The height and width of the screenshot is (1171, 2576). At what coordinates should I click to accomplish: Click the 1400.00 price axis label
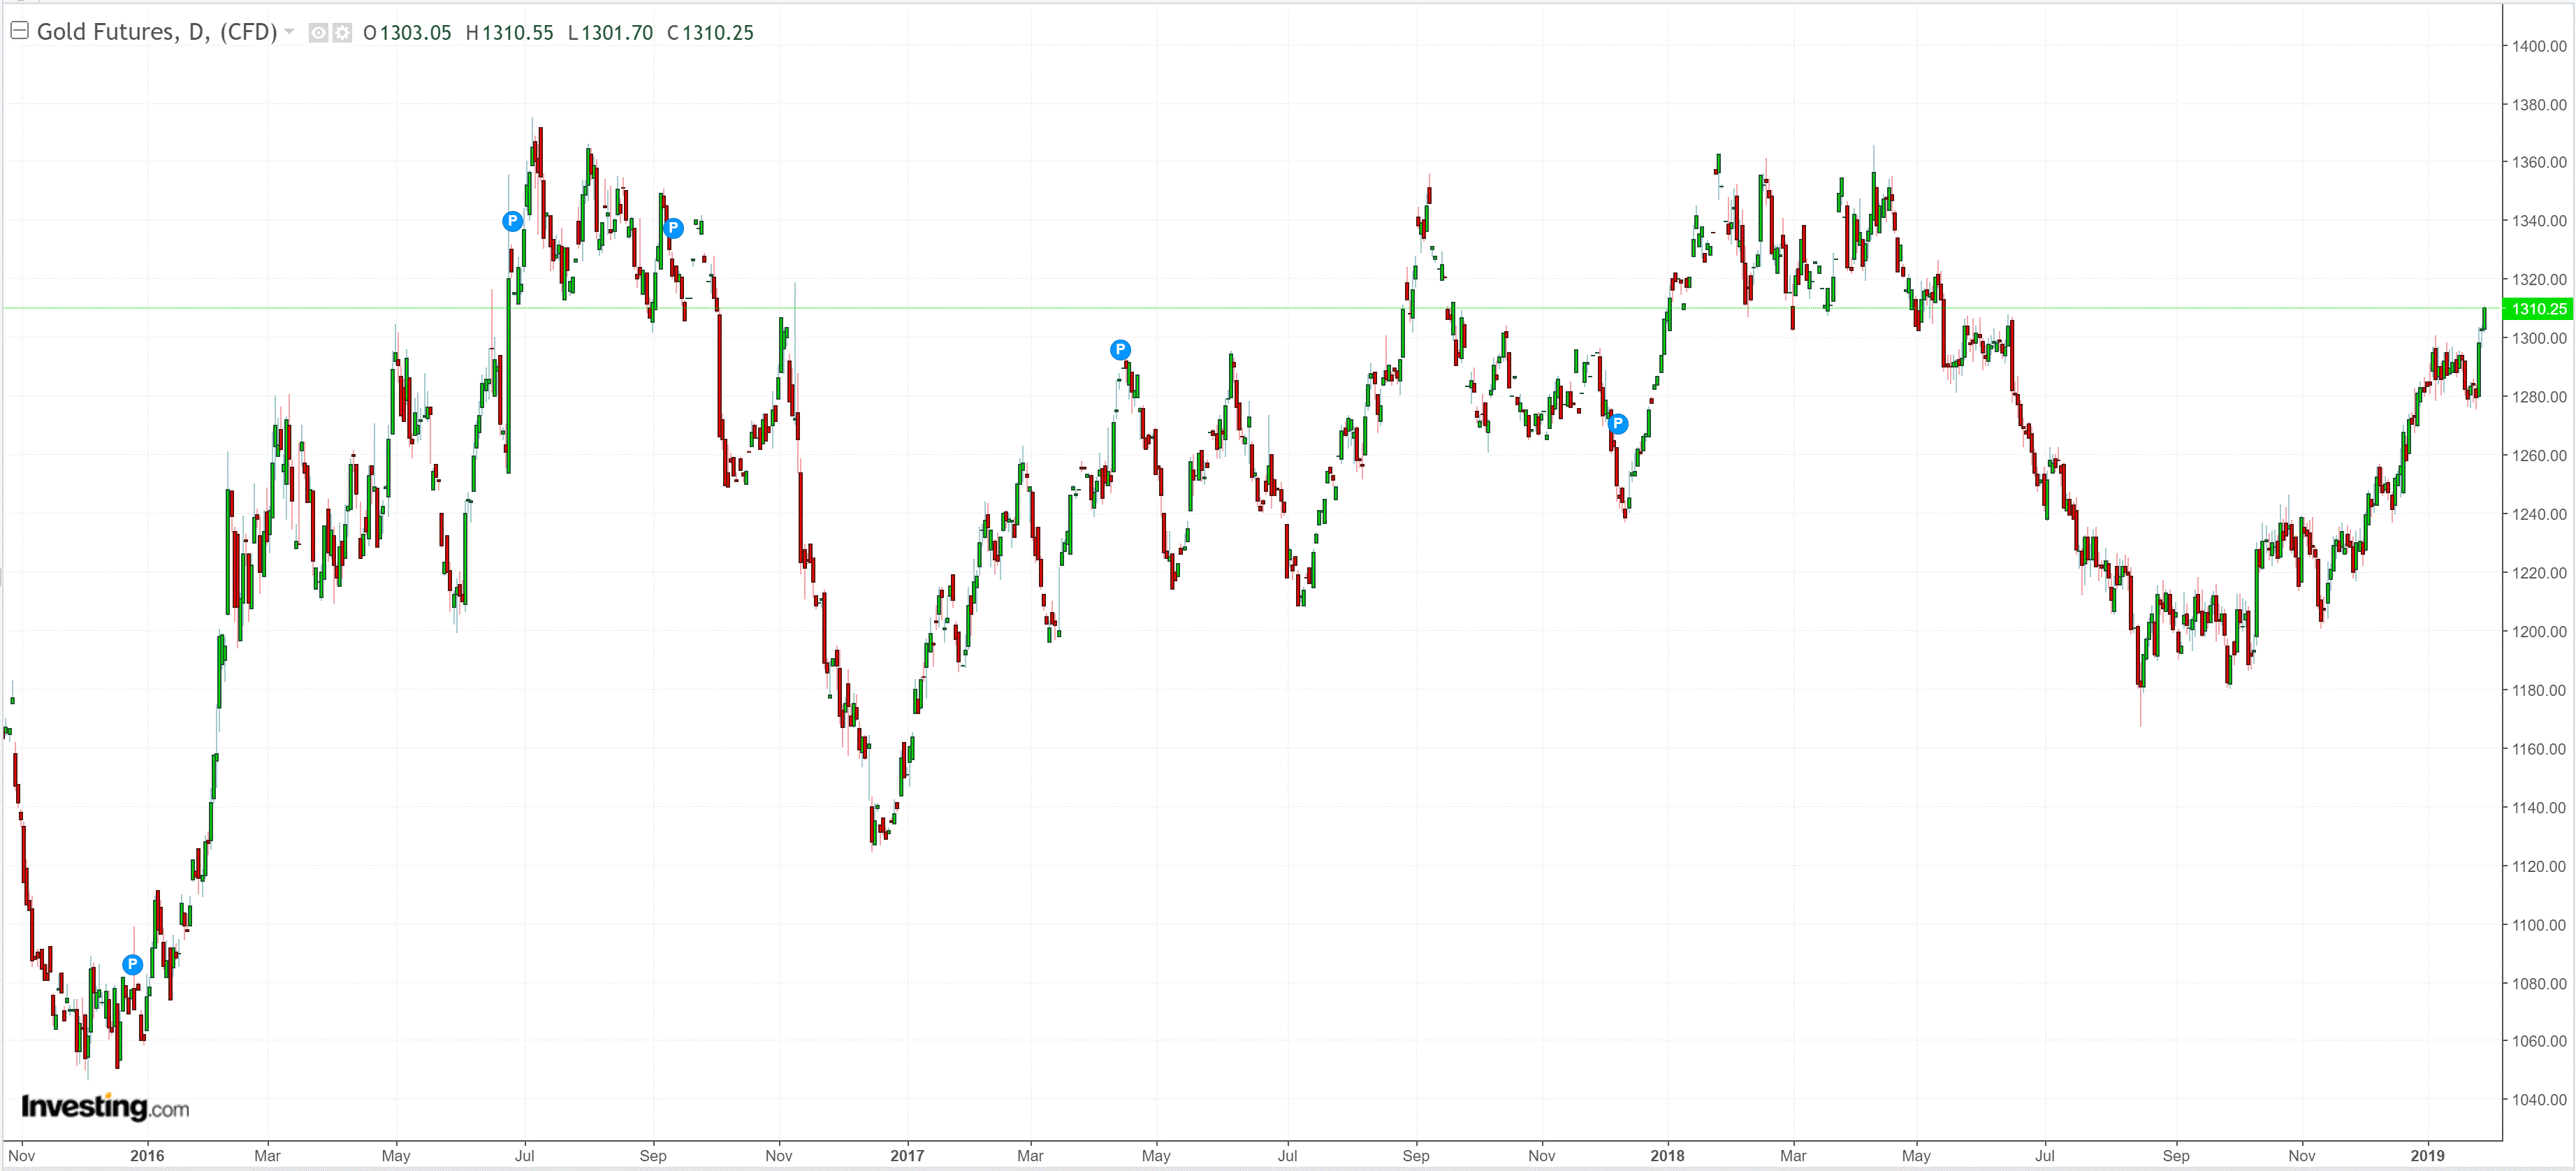pos(2539,46)
